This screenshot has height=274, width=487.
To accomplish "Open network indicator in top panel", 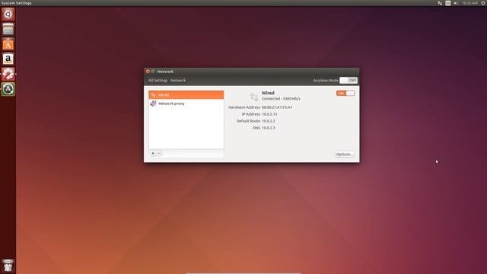I will tap(440, 3).
